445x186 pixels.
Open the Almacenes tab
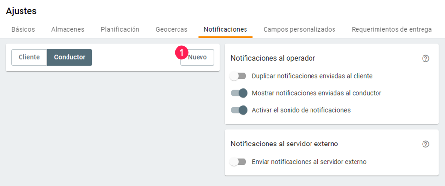(67, 29)
